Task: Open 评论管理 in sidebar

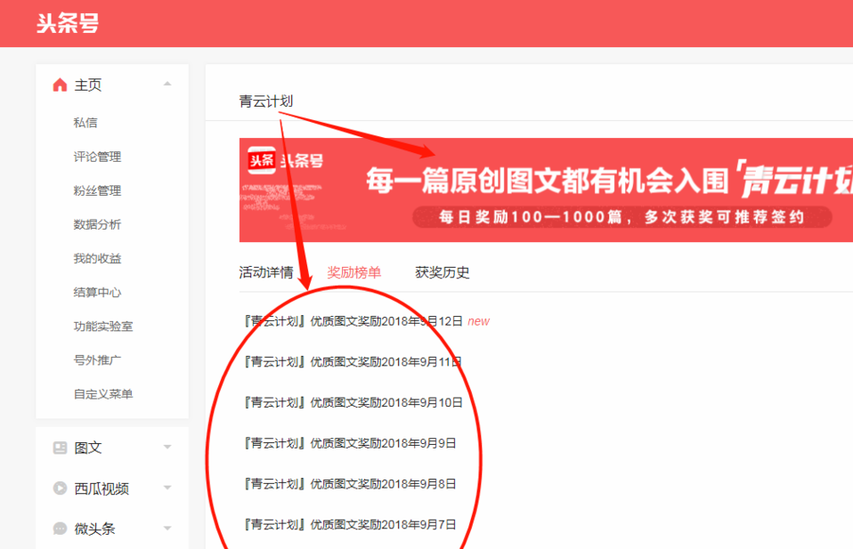Action: click(97, 157)
